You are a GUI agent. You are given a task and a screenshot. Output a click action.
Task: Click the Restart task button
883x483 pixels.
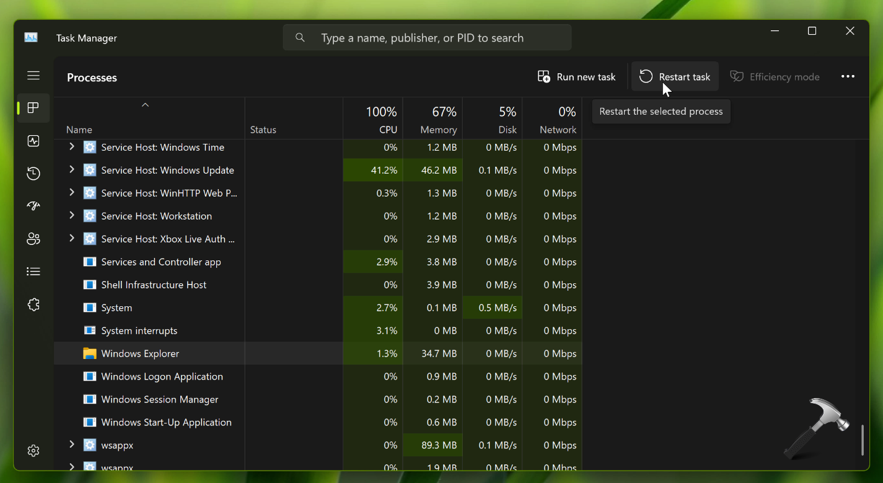pos(675,77)
